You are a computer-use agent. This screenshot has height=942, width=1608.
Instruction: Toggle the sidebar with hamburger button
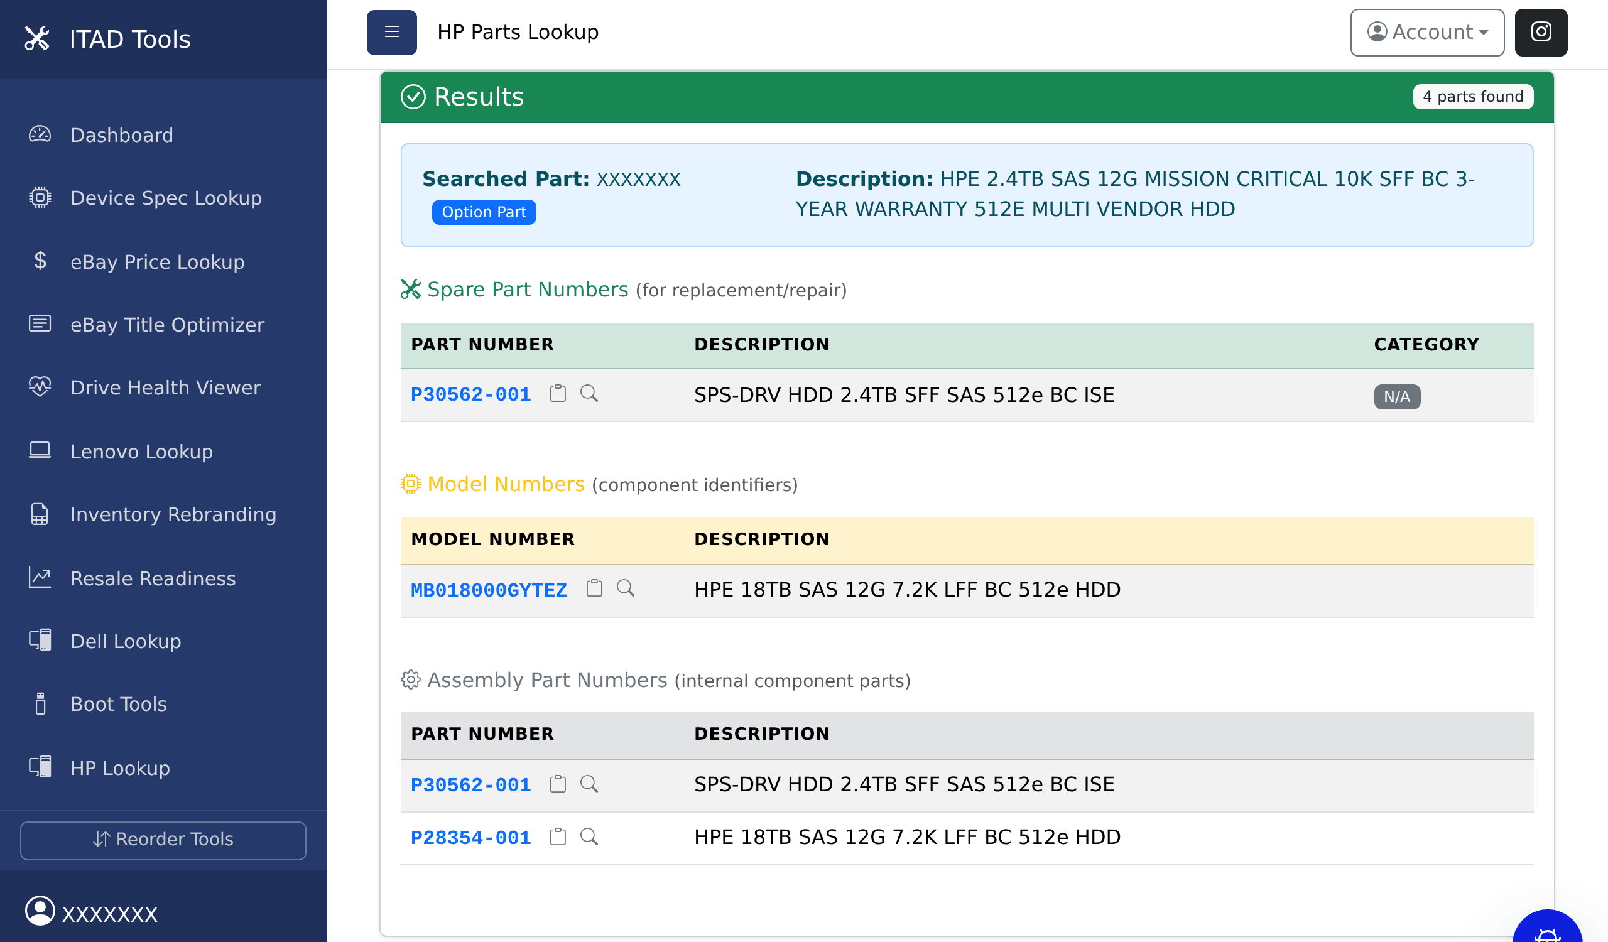click(392, 32)
